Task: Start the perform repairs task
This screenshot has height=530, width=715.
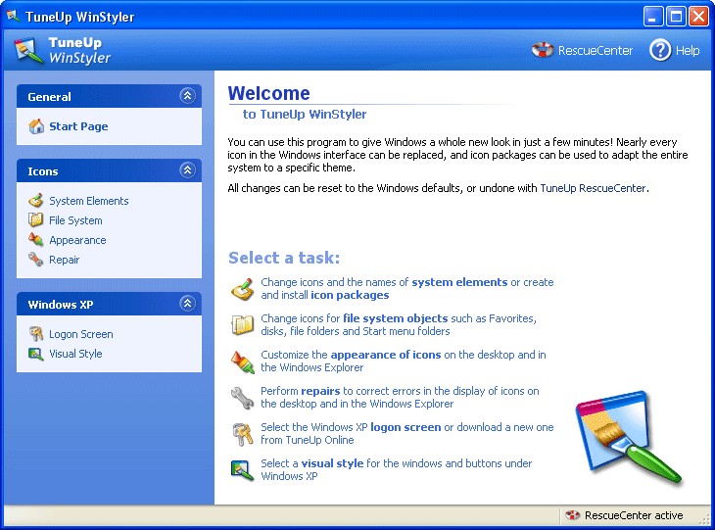Action: 399,397
